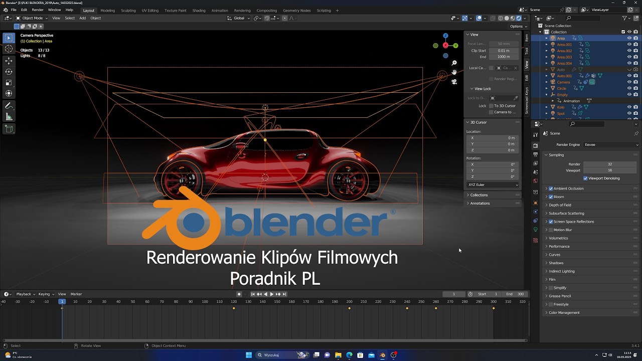The image size is (642, 361).
Task: Click the outliner filter funnel icon
Action: point(625,18)
